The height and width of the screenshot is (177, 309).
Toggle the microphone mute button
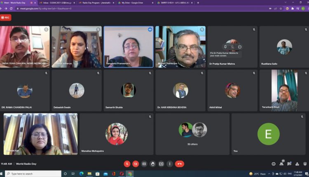tap(127, 164)
